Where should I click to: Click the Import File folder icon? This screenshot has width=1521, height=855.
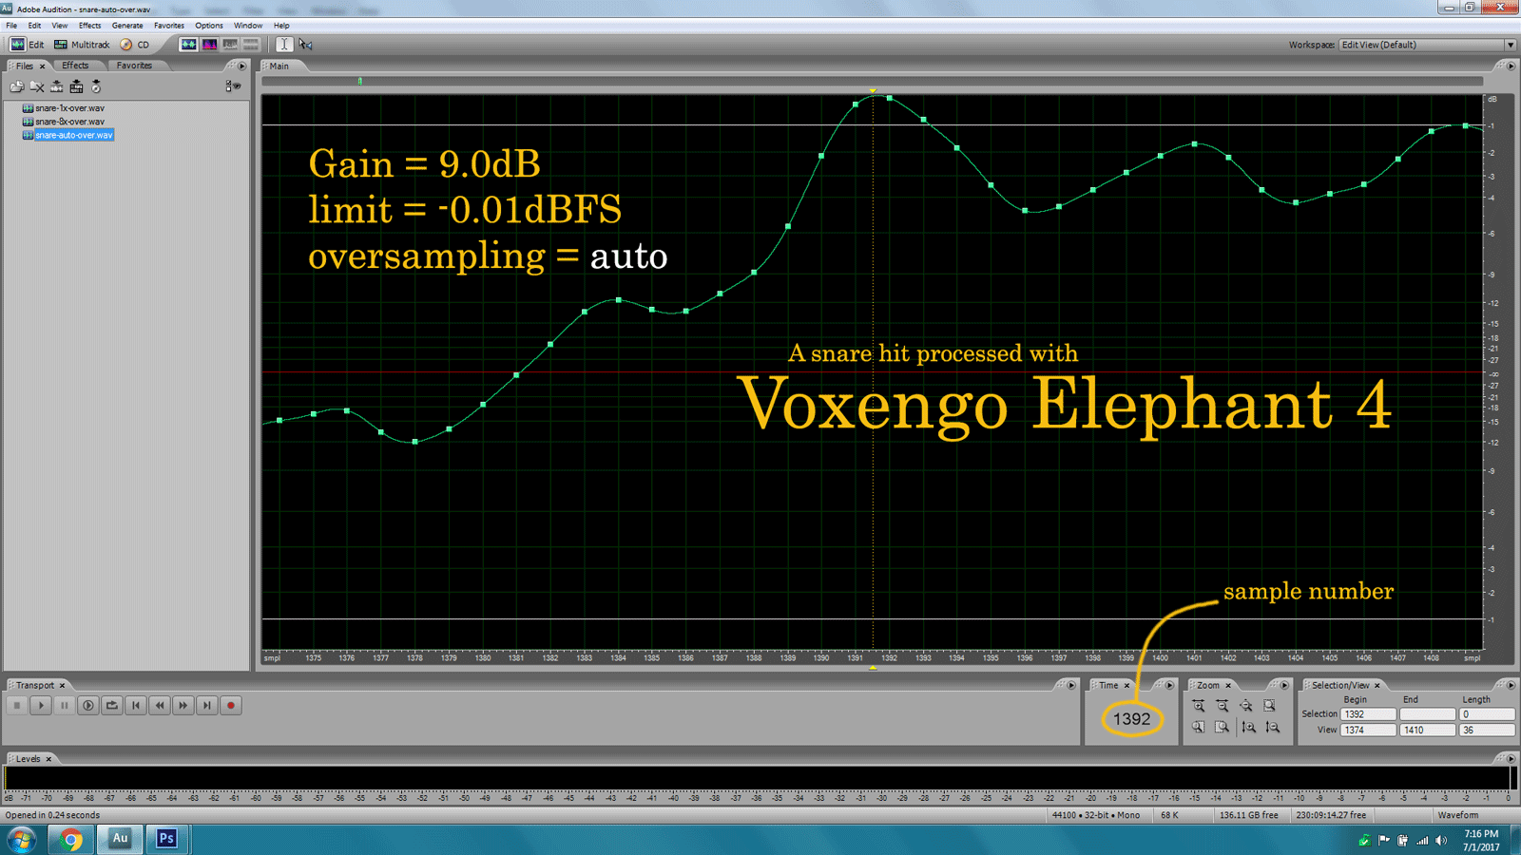pyautogui.click(x=16, y=86)
